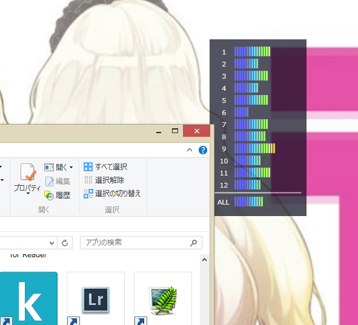Image resolution: width=358 pixels, height=325 pixels.
Task: Open the Lightroom shortcut icon
Action: coord(96,299)
